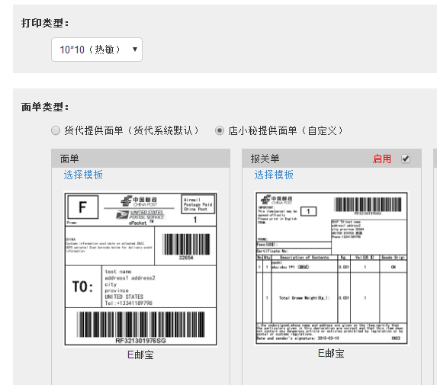Click the E邮宝 caption under 面单
Viewport: 437px width, 385px height.
140,355
